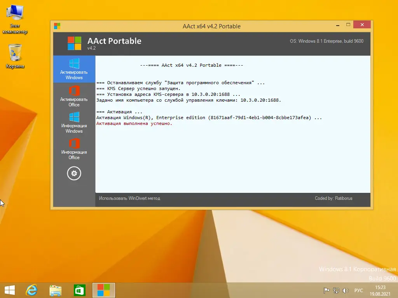Open Информация Windows sidebar item
Image resolution: width=398 pixels, height=298 pixels.
(74, 123)
